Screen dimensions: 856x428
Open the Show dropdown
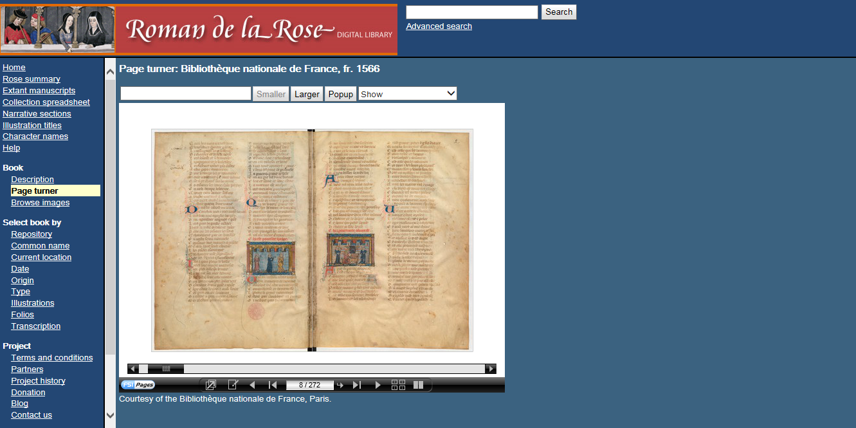[408, 94]
